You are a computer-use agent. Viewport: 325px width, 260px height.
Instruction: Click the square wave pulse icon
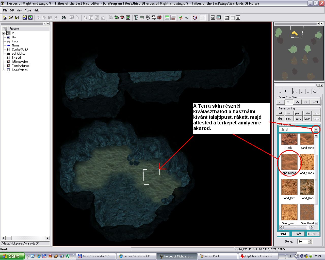[203, 18]
